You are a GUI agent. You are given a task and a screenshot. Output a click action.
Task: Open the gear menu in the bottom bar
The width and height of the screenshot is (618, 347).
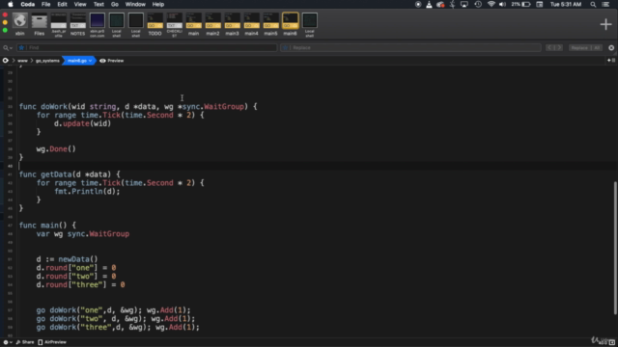click(7, 342)
